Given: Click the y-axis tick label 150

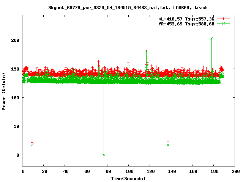Looking at the screenshot, I should tap(15, 69).
